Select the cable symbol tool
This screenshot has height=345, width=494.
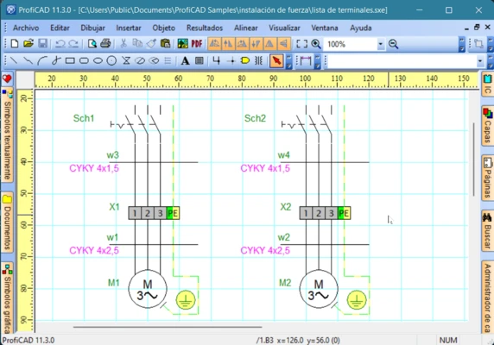point(258,60)
